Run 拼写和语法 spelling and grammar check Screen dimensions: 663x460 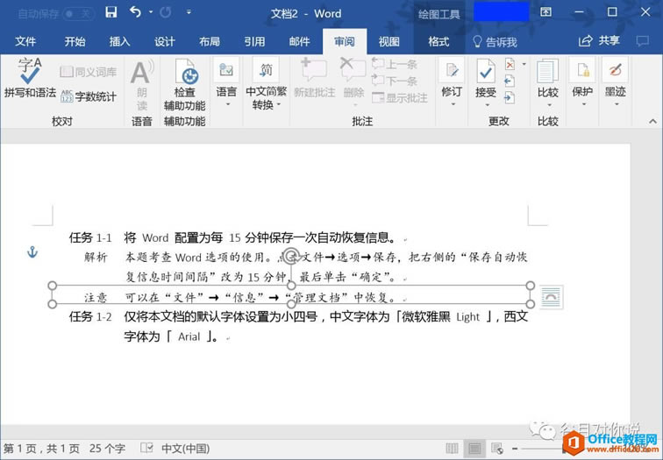[30, 77]
